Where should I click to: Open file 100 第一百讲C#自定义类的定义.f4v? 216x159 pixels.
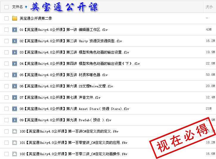click(x=69, y=131)
